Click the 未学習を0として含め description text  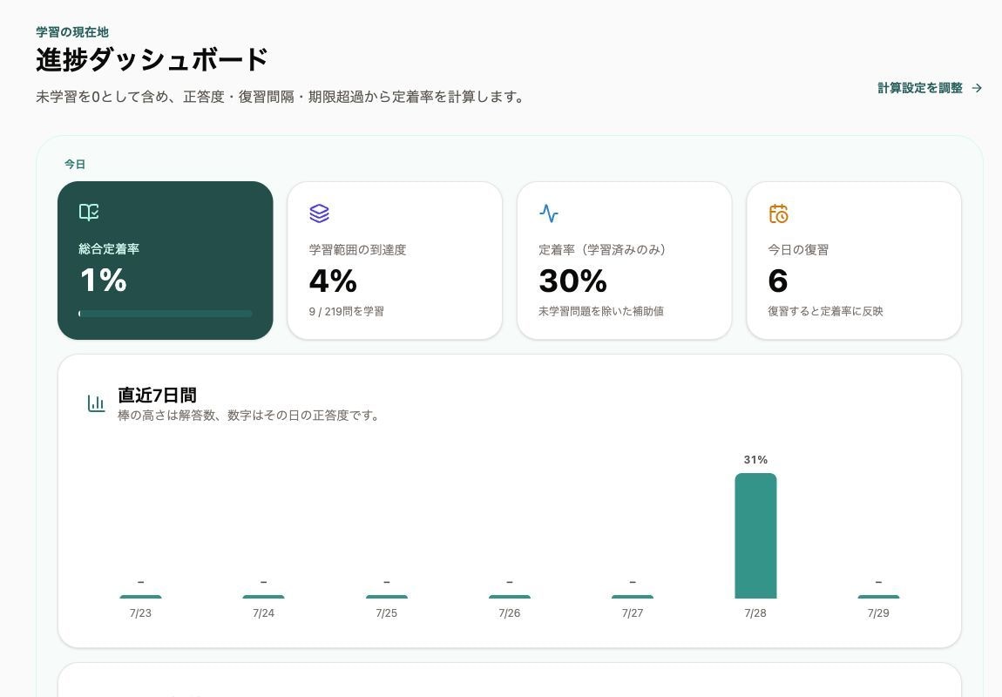point(281,97)
